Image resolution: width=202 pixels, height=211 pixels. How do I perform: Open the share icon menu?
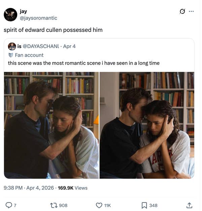click(189, 205)
